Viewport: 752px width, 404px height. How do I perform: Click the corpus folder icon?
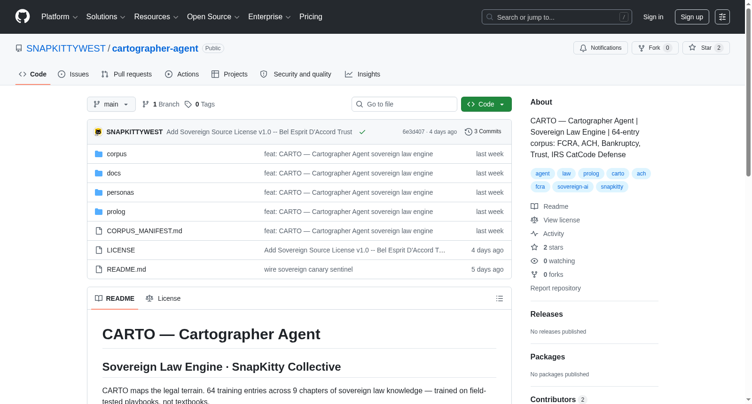coord(99,154)
